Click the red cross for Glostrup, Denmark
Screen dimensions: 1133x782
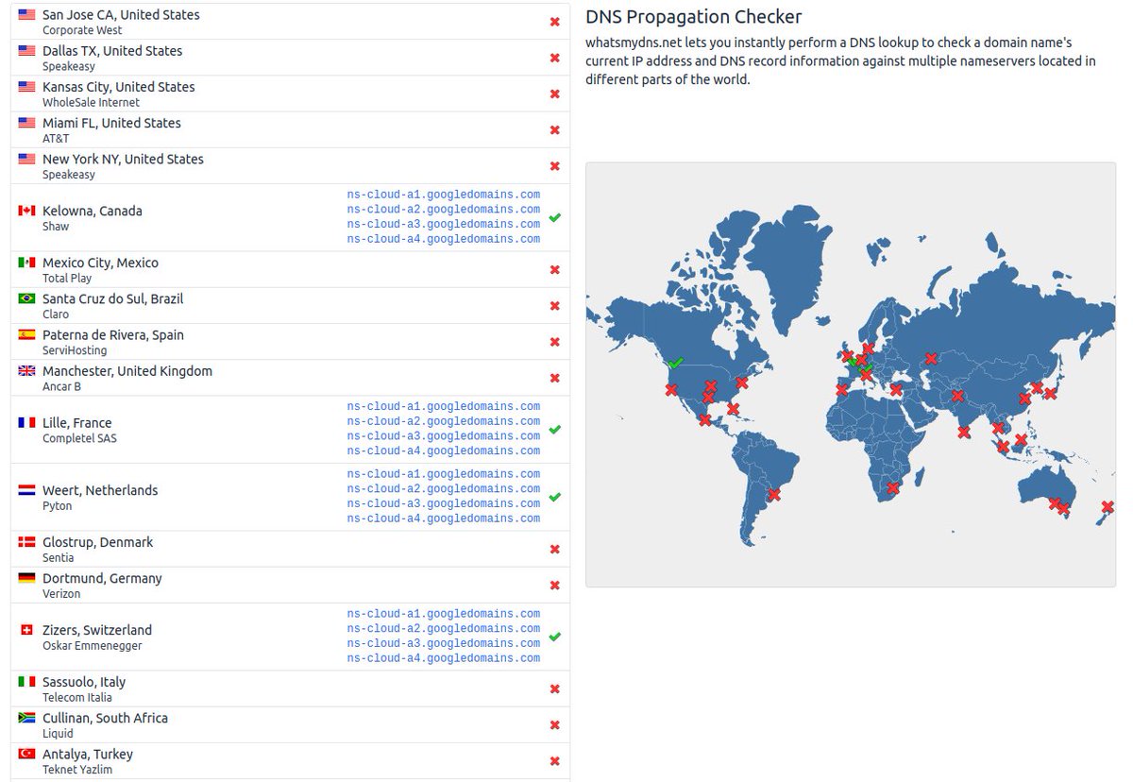coord(554,549)
